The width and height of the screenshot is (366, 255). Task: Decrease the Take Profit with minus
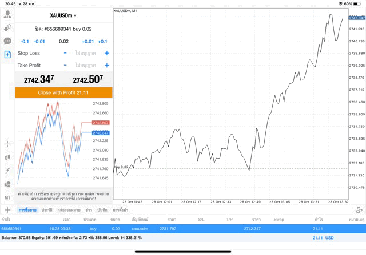coord(65,66)
